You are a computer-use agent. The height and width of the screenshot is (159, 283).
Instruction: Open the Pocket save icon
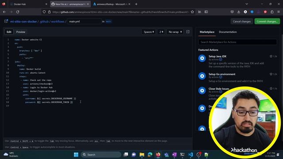(232, 12)
